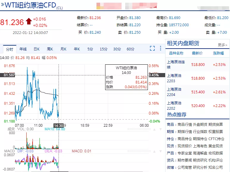Click the 机构评论 link
This screenshot has height=172, width=230.
(216, 160)
